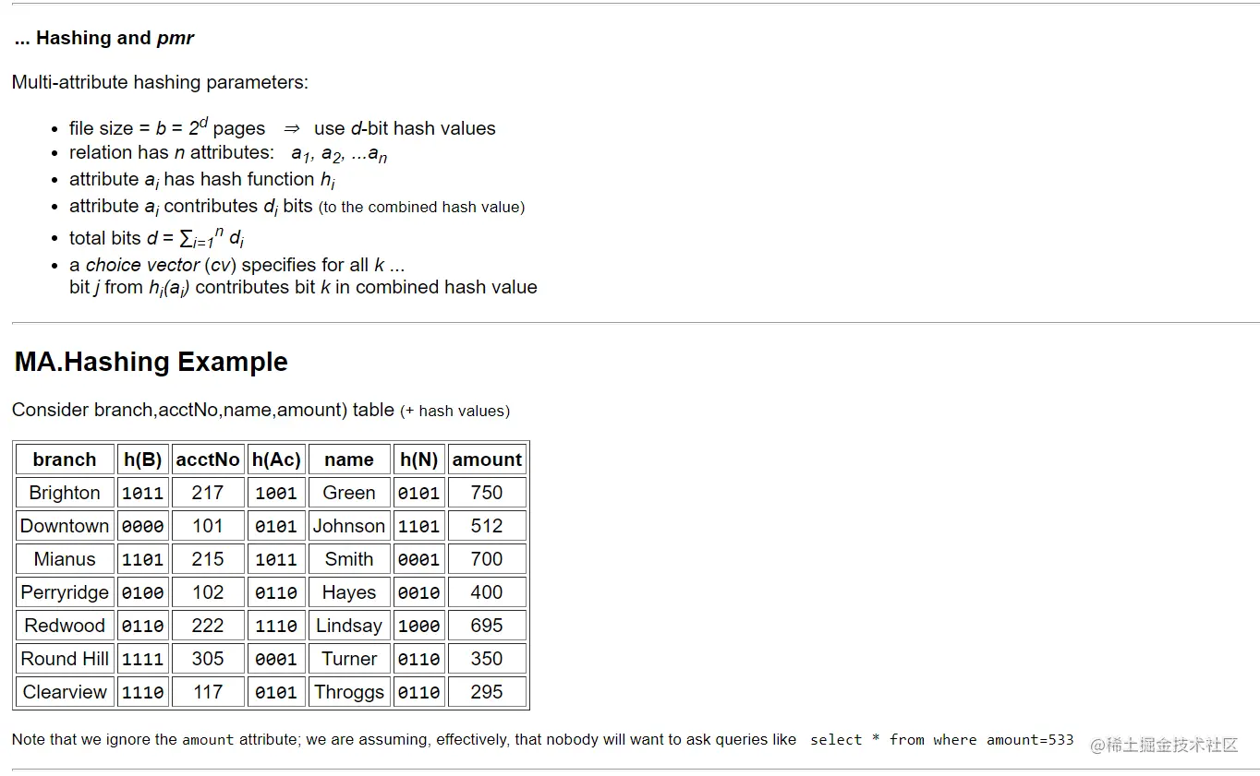Click the name cell "Turner"

[349, 659]
